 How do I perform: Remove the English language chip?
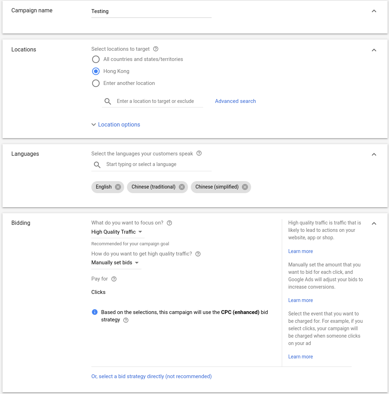118,187
